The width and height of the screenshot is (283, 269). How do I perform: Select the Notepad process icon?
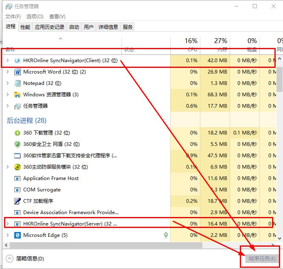click(x=18, y=83)
